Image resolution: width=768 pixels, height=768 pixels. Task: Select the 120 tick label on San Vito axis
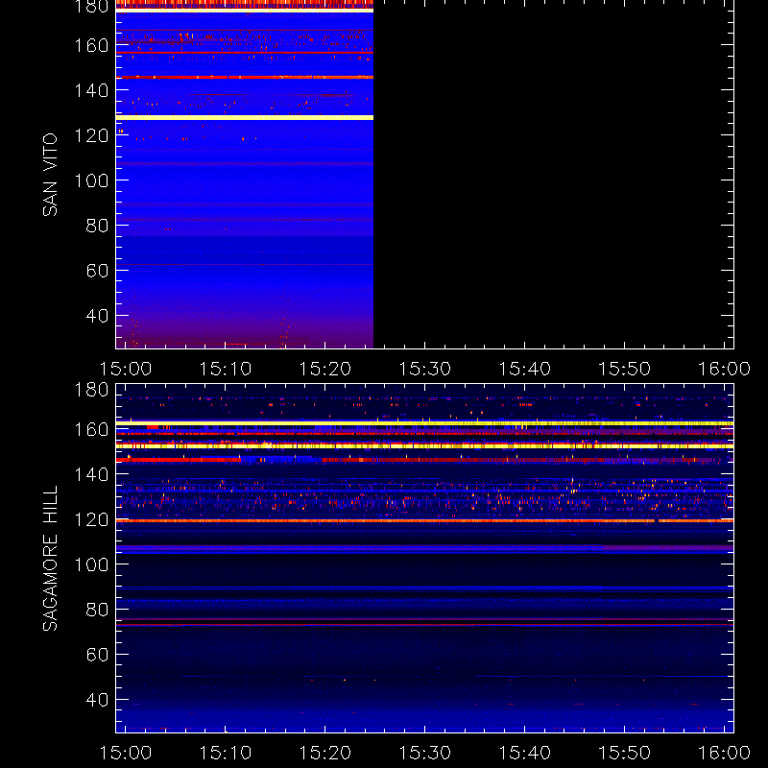(x=91, y=135)
